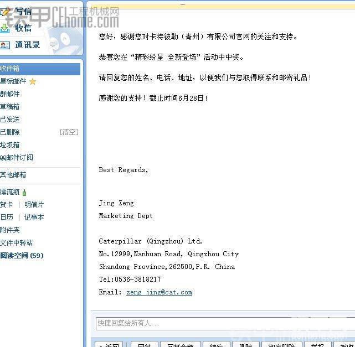Open QQ邮件订阅 subscriptions
The image size is (355, 347).
[17, 157]
